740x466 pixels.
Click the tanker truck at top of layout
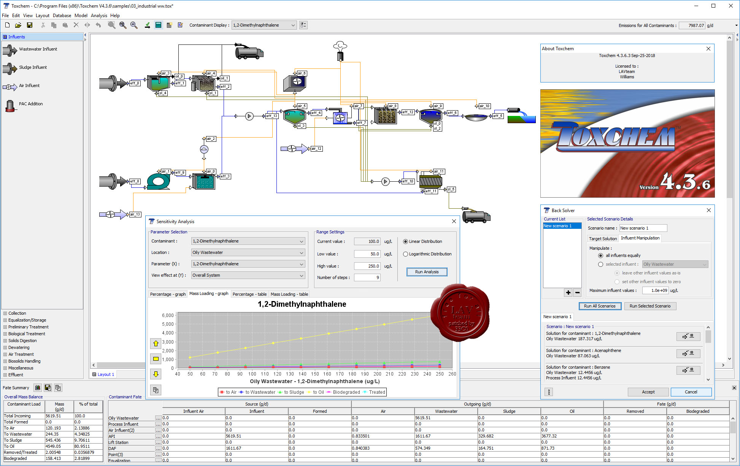(x=249, y=52)
